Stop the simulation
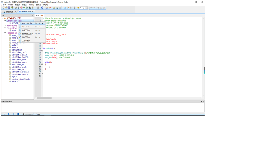The image size is (268, 151). point(18,114)
